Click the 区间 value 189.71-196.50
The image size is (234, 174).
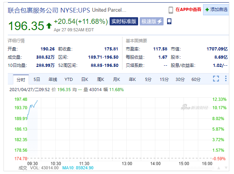[x=103, y=57]
